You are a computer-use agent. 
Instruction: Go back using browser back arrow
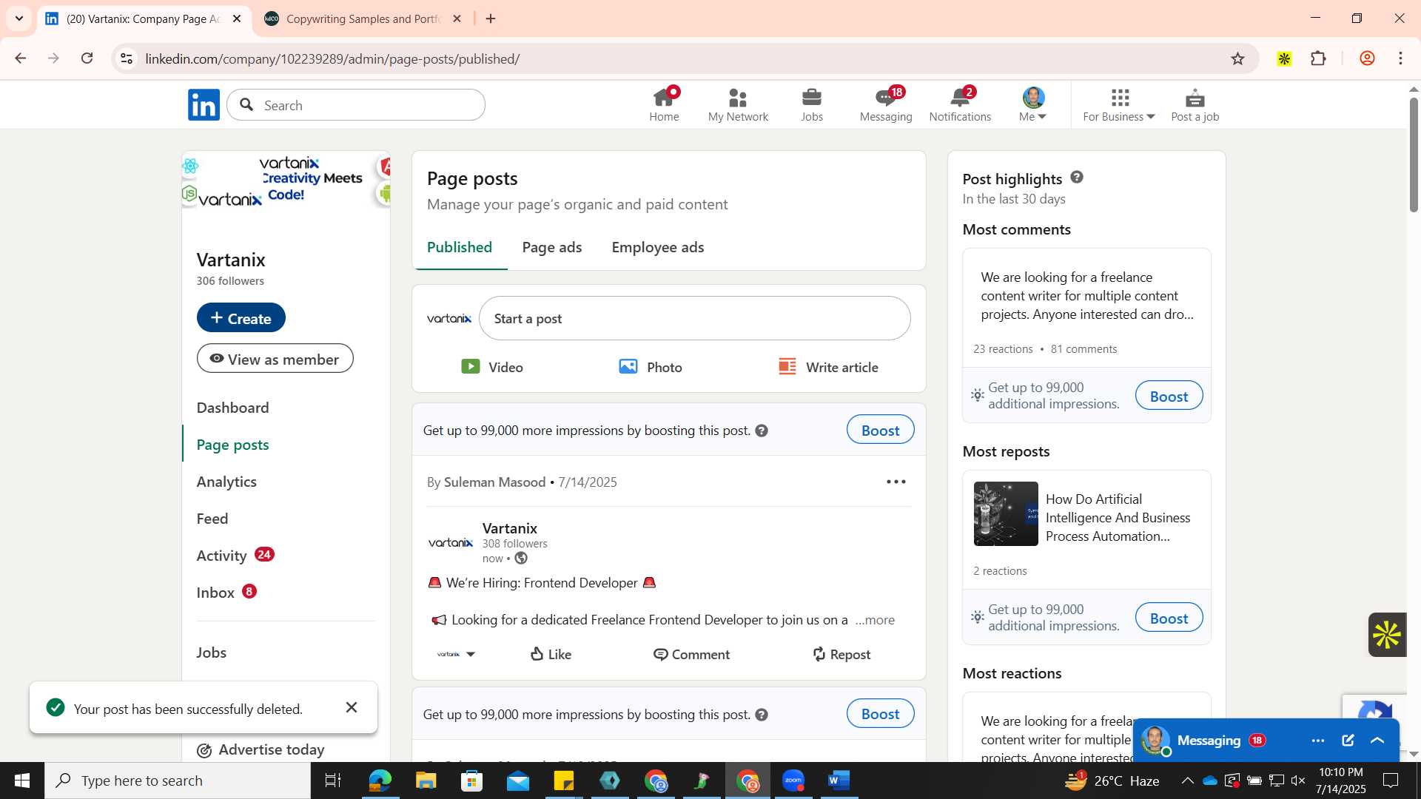[x=21, y=58]
